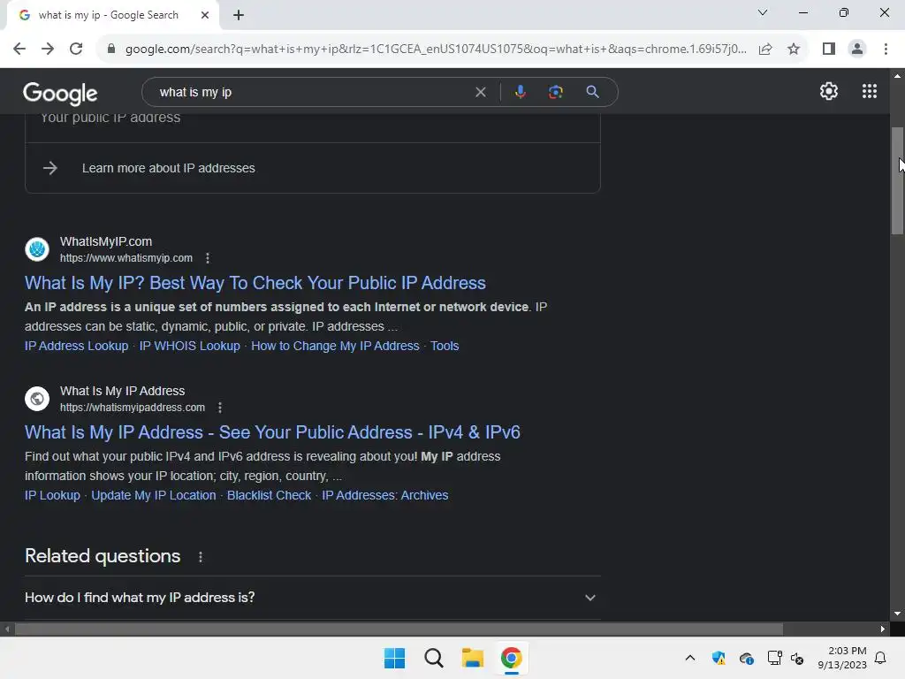Click 'https://whatismyipaddress.com' URL text

pyautogui.click(x=133, y=408)
